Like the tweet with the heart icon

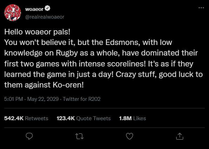(129, 136)
